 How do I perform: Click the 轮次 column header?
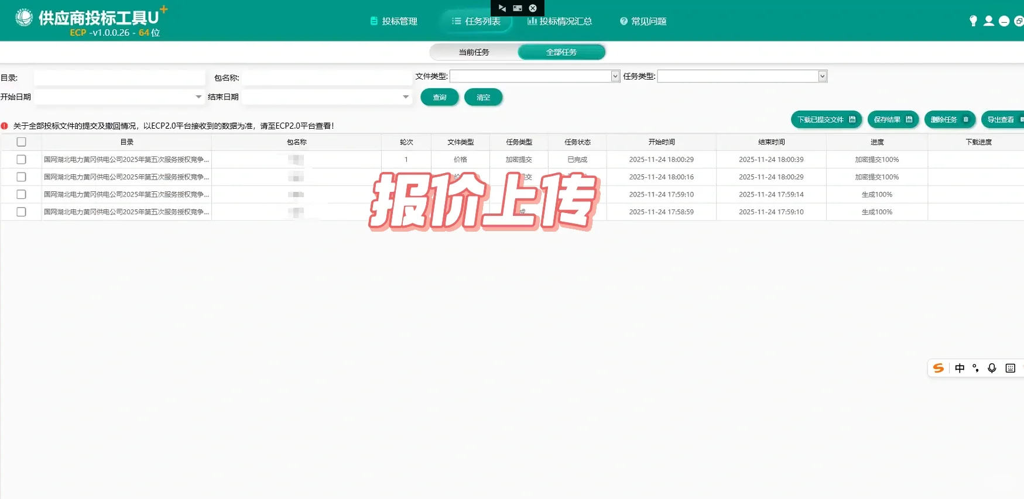click(x=406, y=142)
